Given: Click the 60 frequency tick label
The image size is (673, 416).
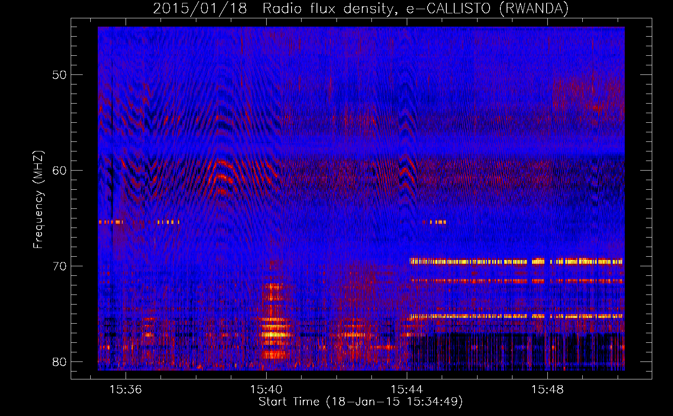Looking at the screenshot, I should pyautogui.click(x=59, y=171).
